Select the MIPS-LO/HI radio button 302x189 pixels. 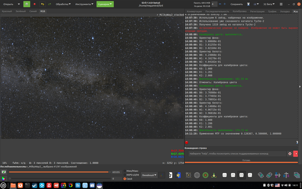(125, 175)
